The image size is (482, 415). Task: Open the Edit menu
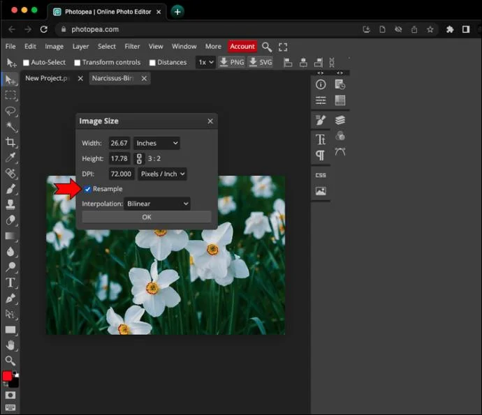click(30, 46)
